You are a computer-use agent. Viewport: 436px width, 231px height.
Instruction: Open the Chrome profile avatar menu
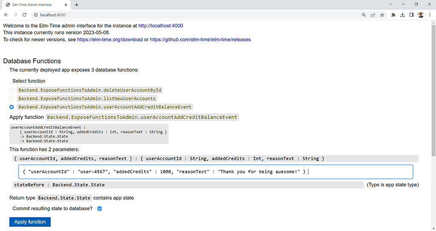421,14
